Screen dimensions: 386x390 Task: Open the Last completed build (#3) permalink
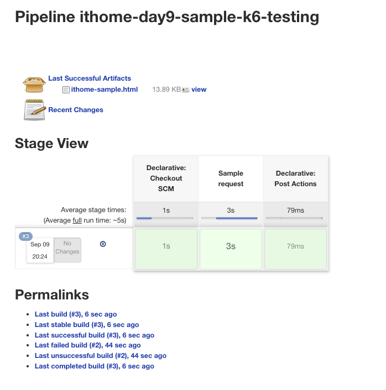[x=95, y=366]
